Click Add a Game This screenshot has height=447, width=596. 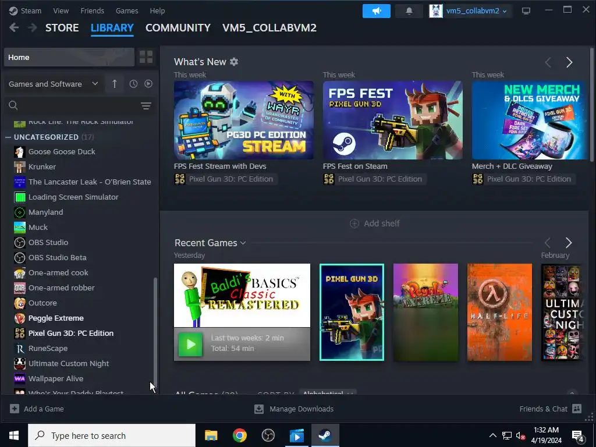(37, 409)
